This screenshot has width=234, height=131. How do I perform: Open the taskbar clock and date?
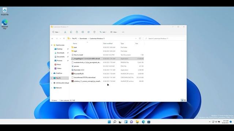coord(225,122)
